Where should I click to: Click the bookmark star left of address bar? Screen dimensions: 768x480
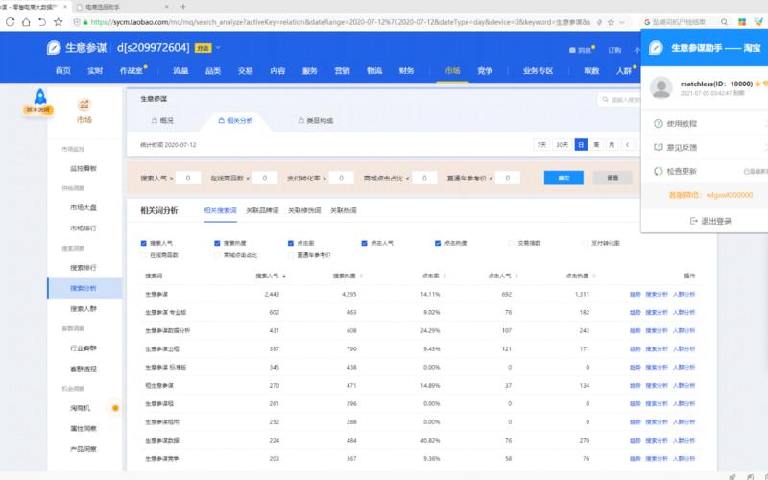[x=59, y=21]
